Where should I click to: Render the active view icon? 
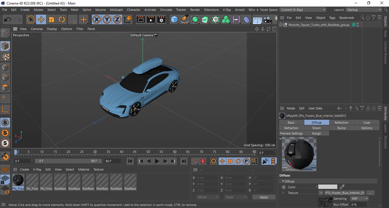140,20
